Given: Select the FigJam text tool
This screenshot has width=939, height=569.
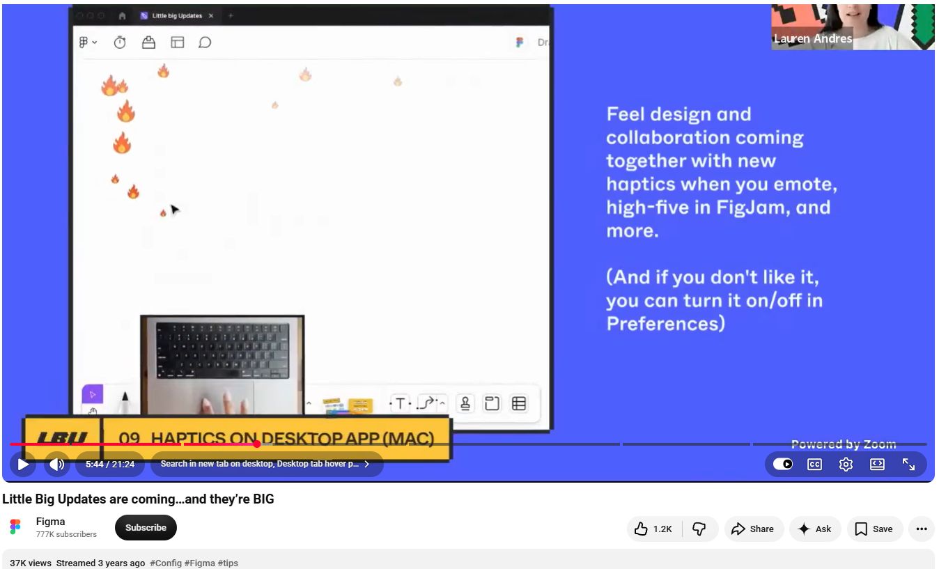Looking at the screenshot, I should 400,403.
